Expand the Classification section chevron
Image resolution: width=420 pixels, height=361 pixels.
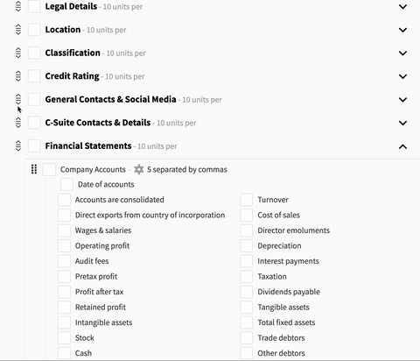pyautogui.click(x=402, y=53)
